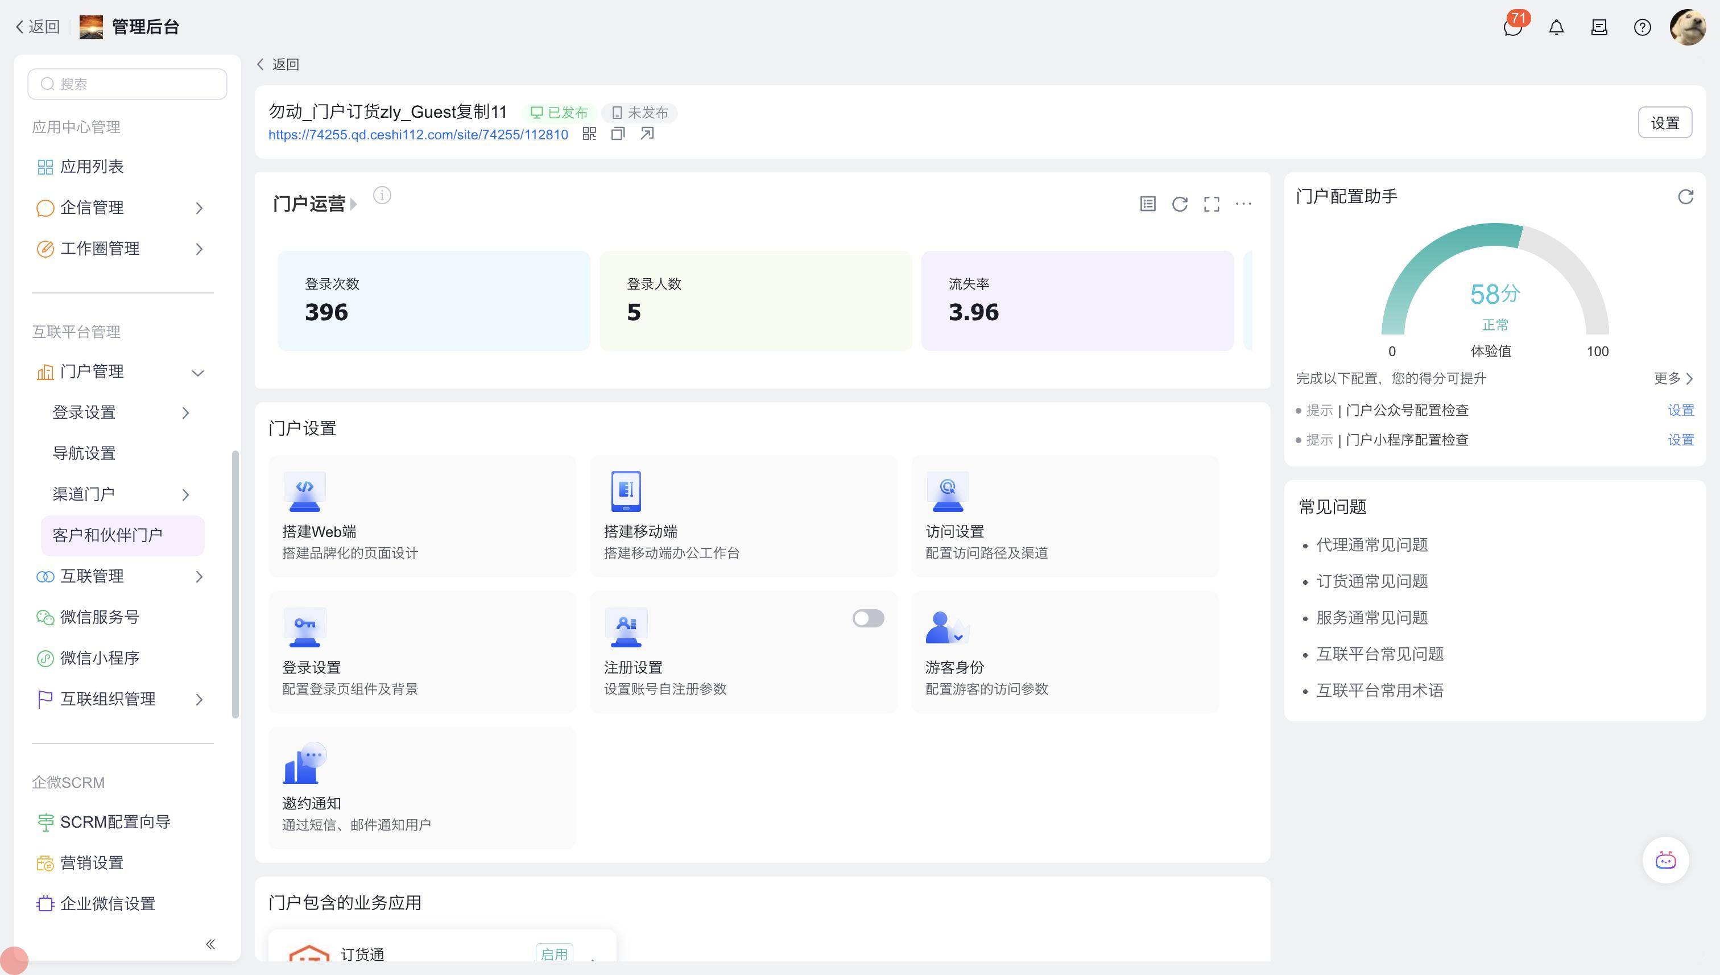
Task: Expand the 企信管理 menu
Action: pos(121,208)
